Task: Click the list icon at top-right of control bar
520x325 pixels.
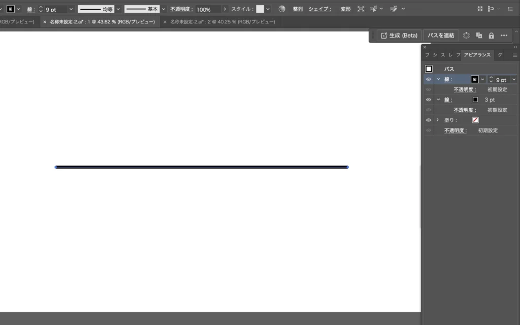Action: point(510,9)
